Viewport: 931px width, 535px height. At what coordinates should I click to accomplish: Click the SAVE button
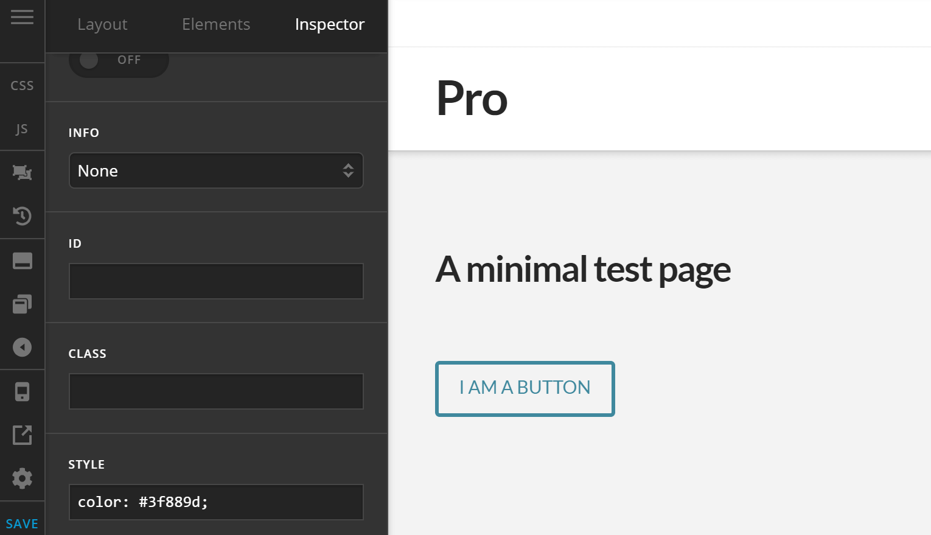tap(23, 523)
